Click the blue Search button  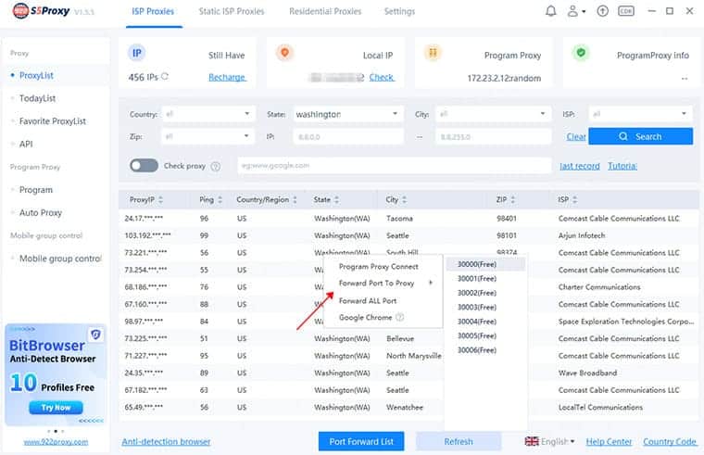(x=640, y=136)
